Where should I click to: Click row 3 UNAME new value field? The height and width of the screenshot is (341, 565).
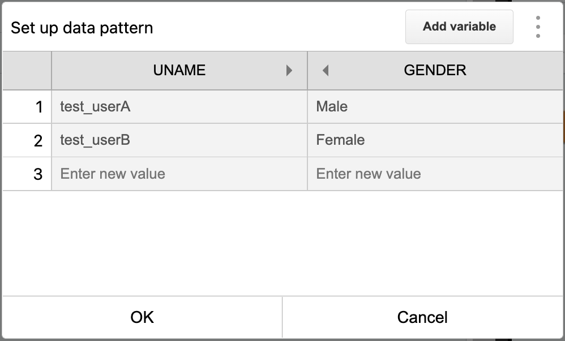(x=179, y=174)
